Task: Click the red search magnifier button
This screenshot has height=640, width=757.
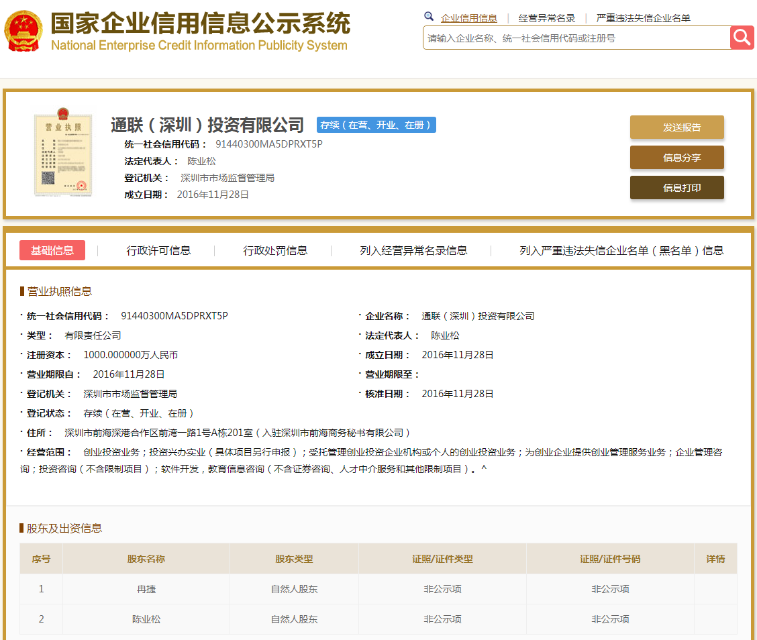Action: (x=742, y=38)
